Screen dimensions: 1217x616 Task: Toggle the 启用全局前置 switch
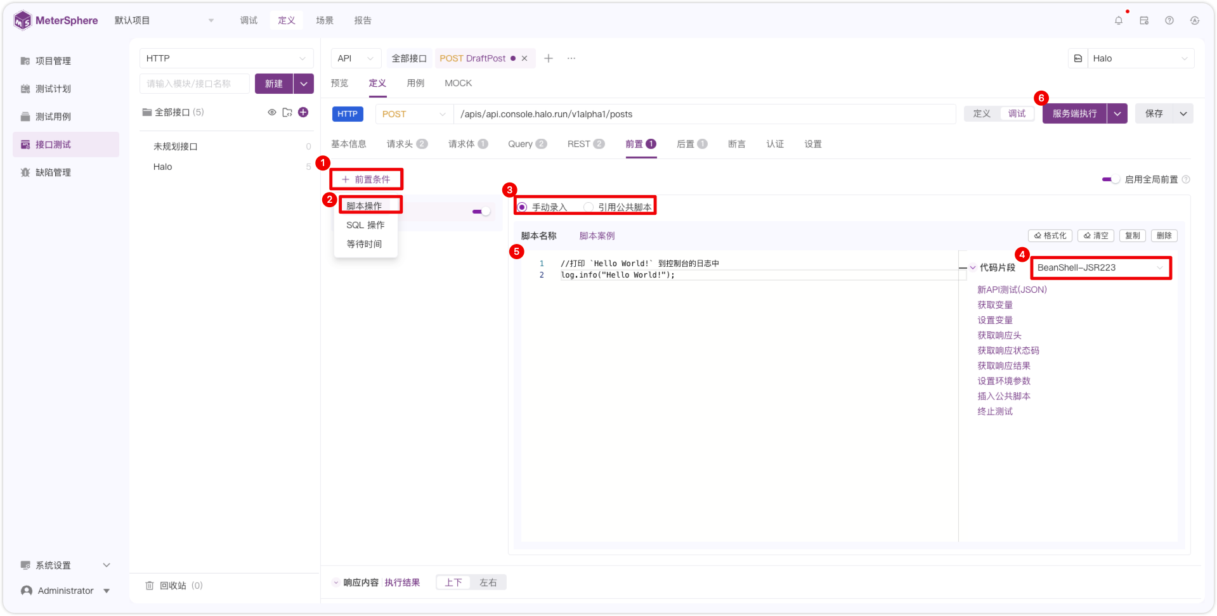point(1110,179)
